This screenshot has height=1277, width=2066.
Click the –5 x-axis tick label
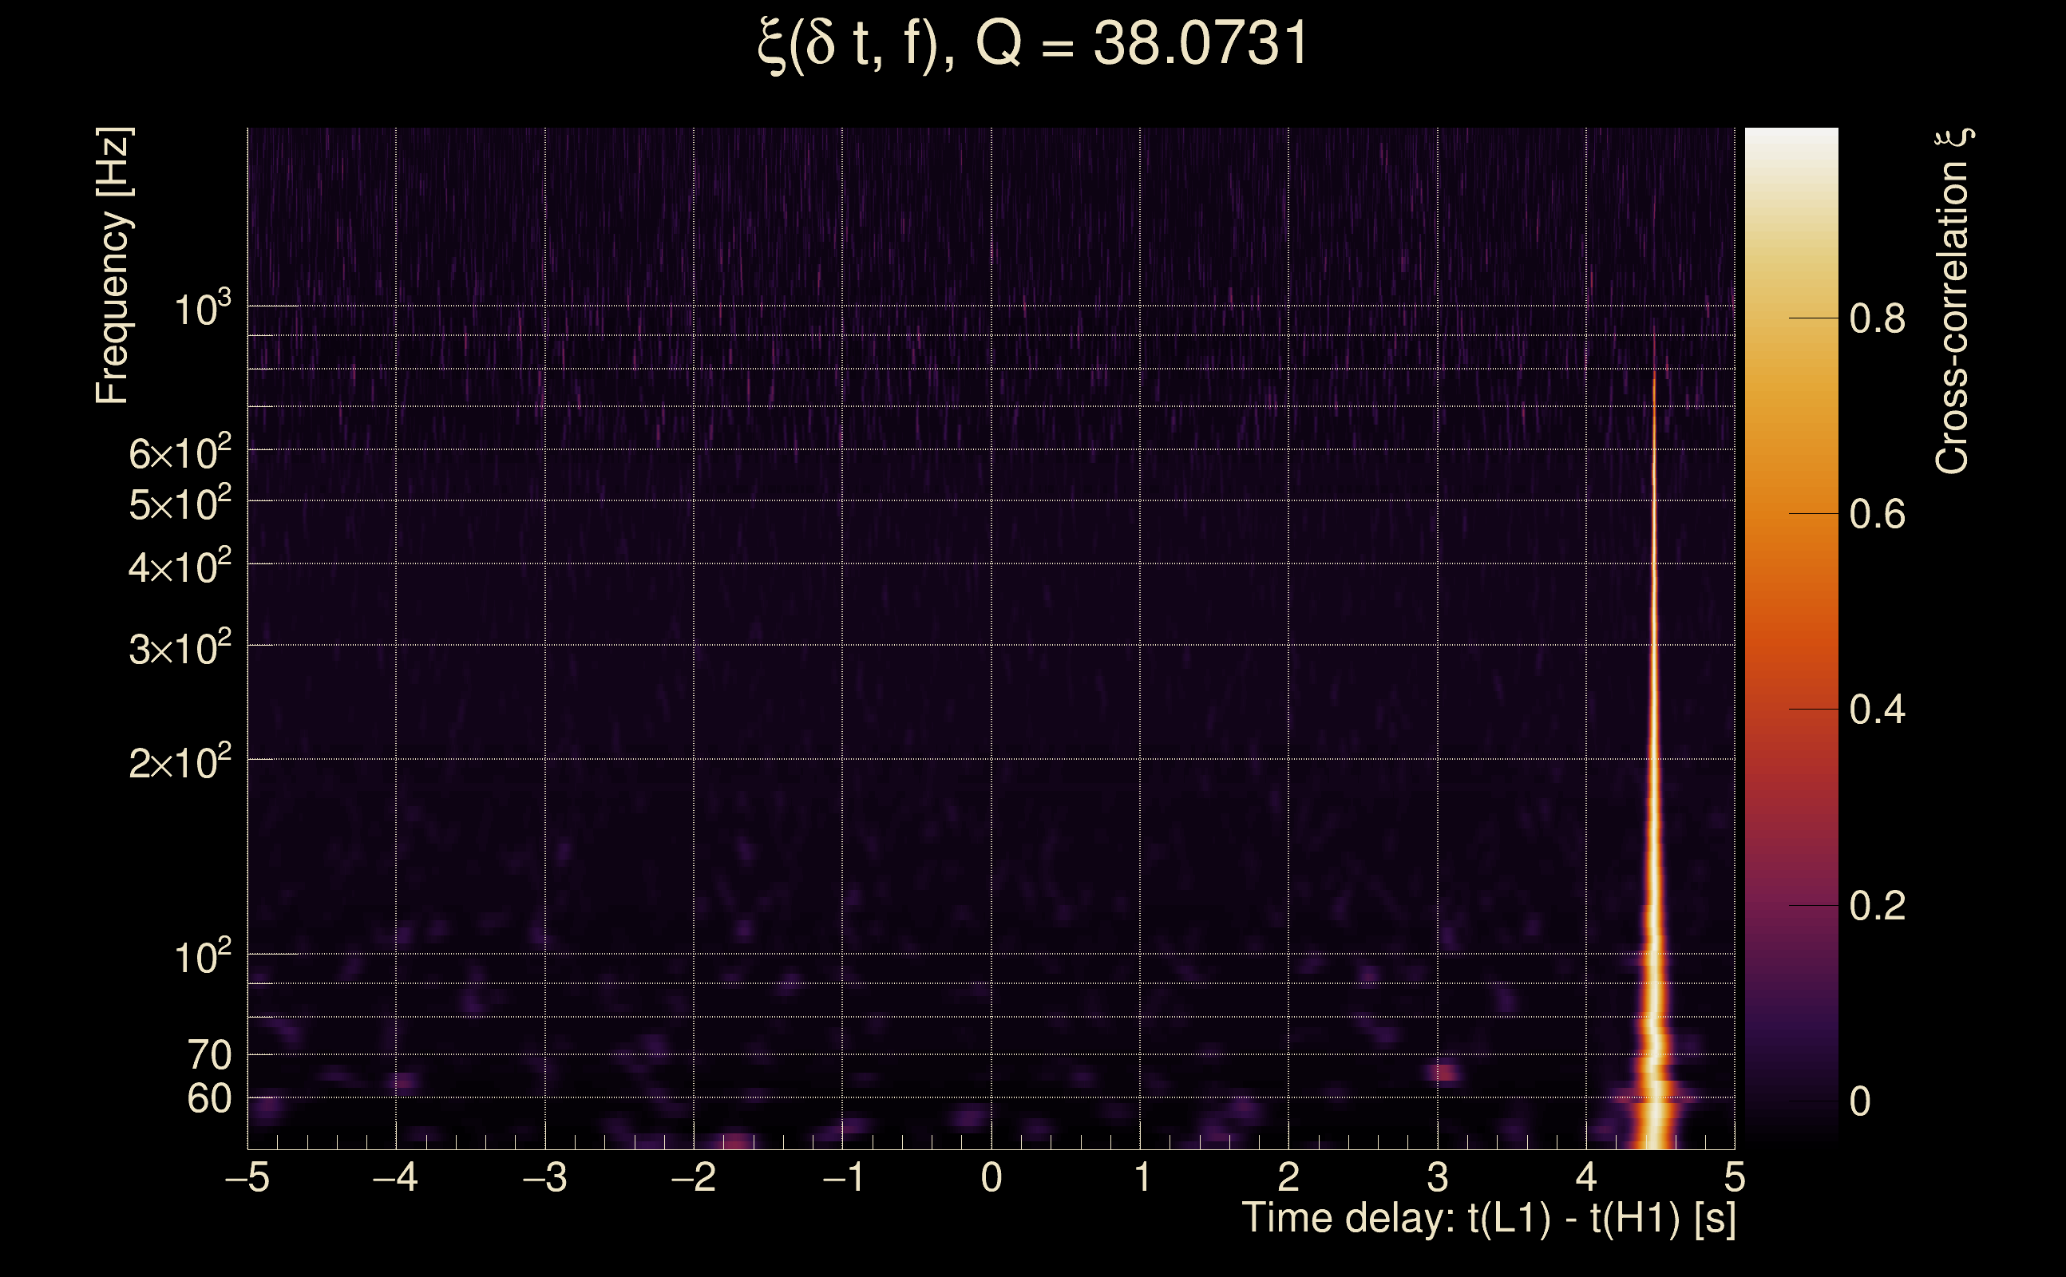247,1177
